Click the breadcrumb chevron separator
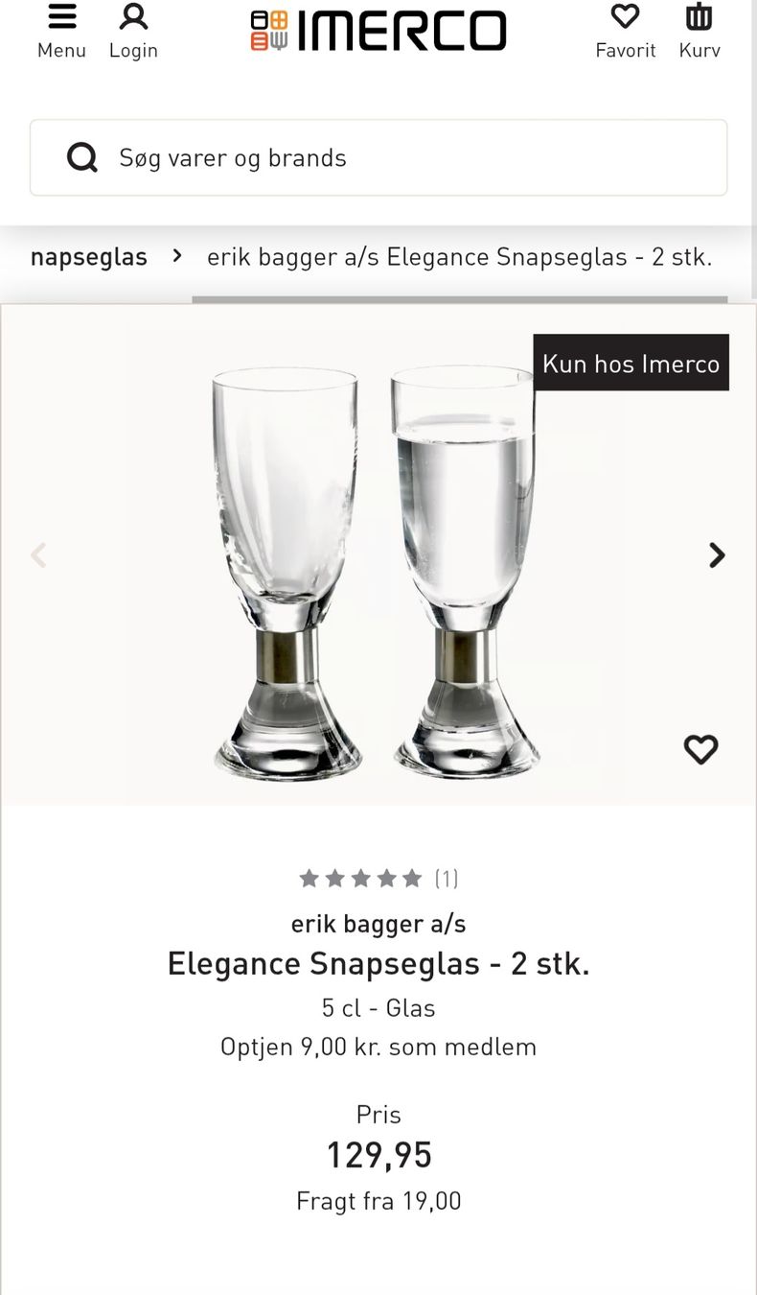Screen dimensions: 757x1295 177,256
